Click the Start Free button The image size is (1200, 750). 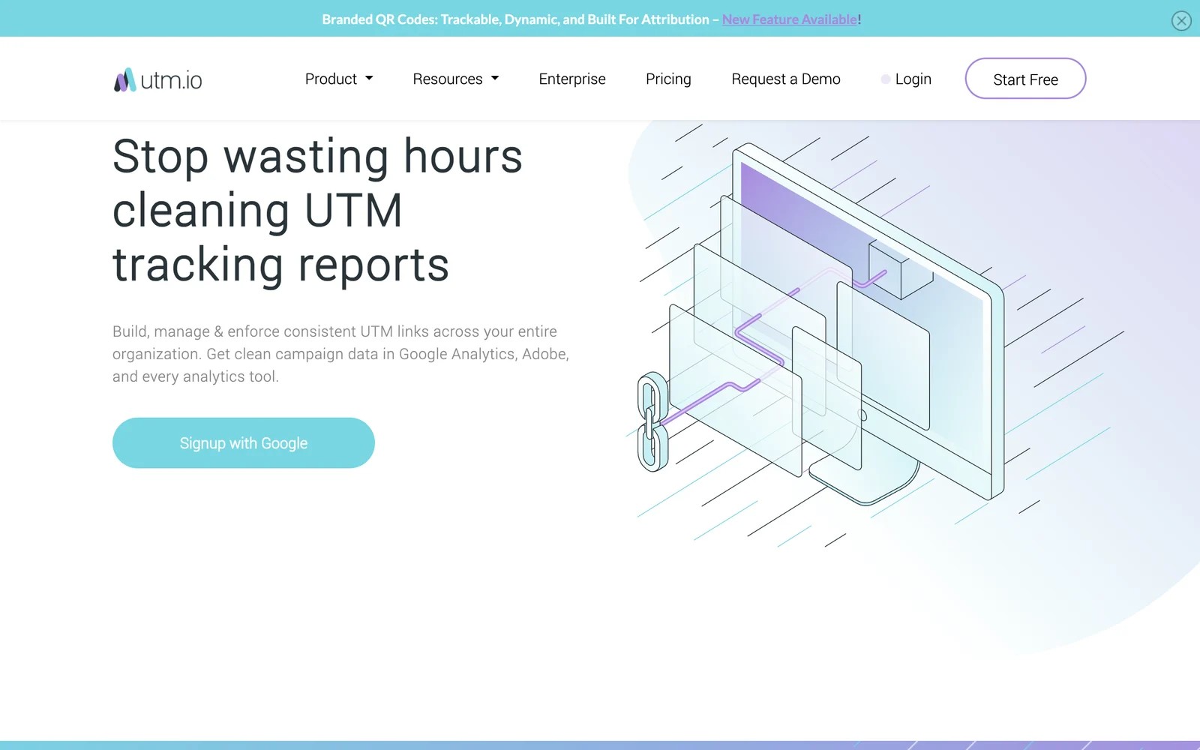coord(1025,79)
